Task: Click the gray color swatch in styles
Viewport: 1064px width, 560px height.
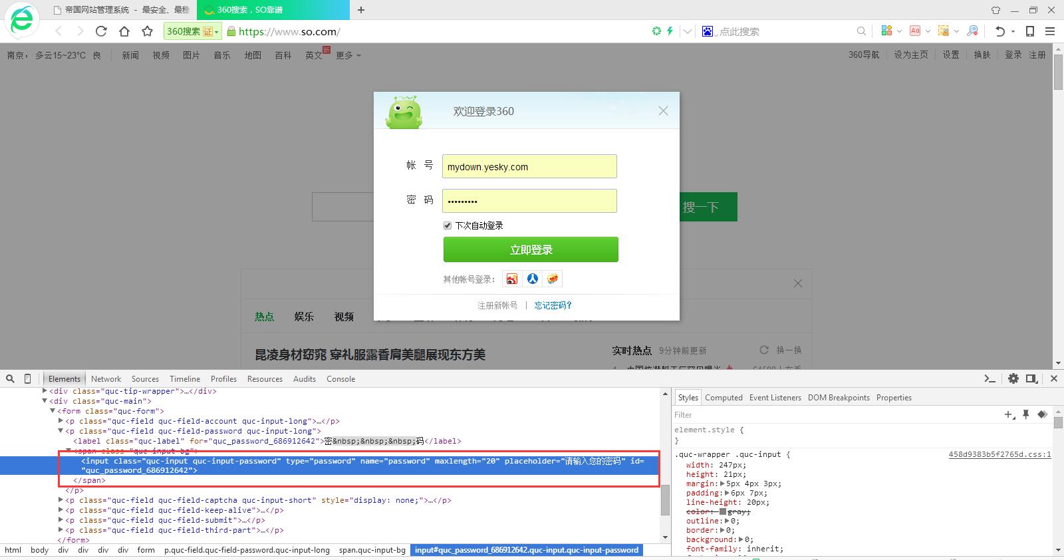Action: pos(723,511)
